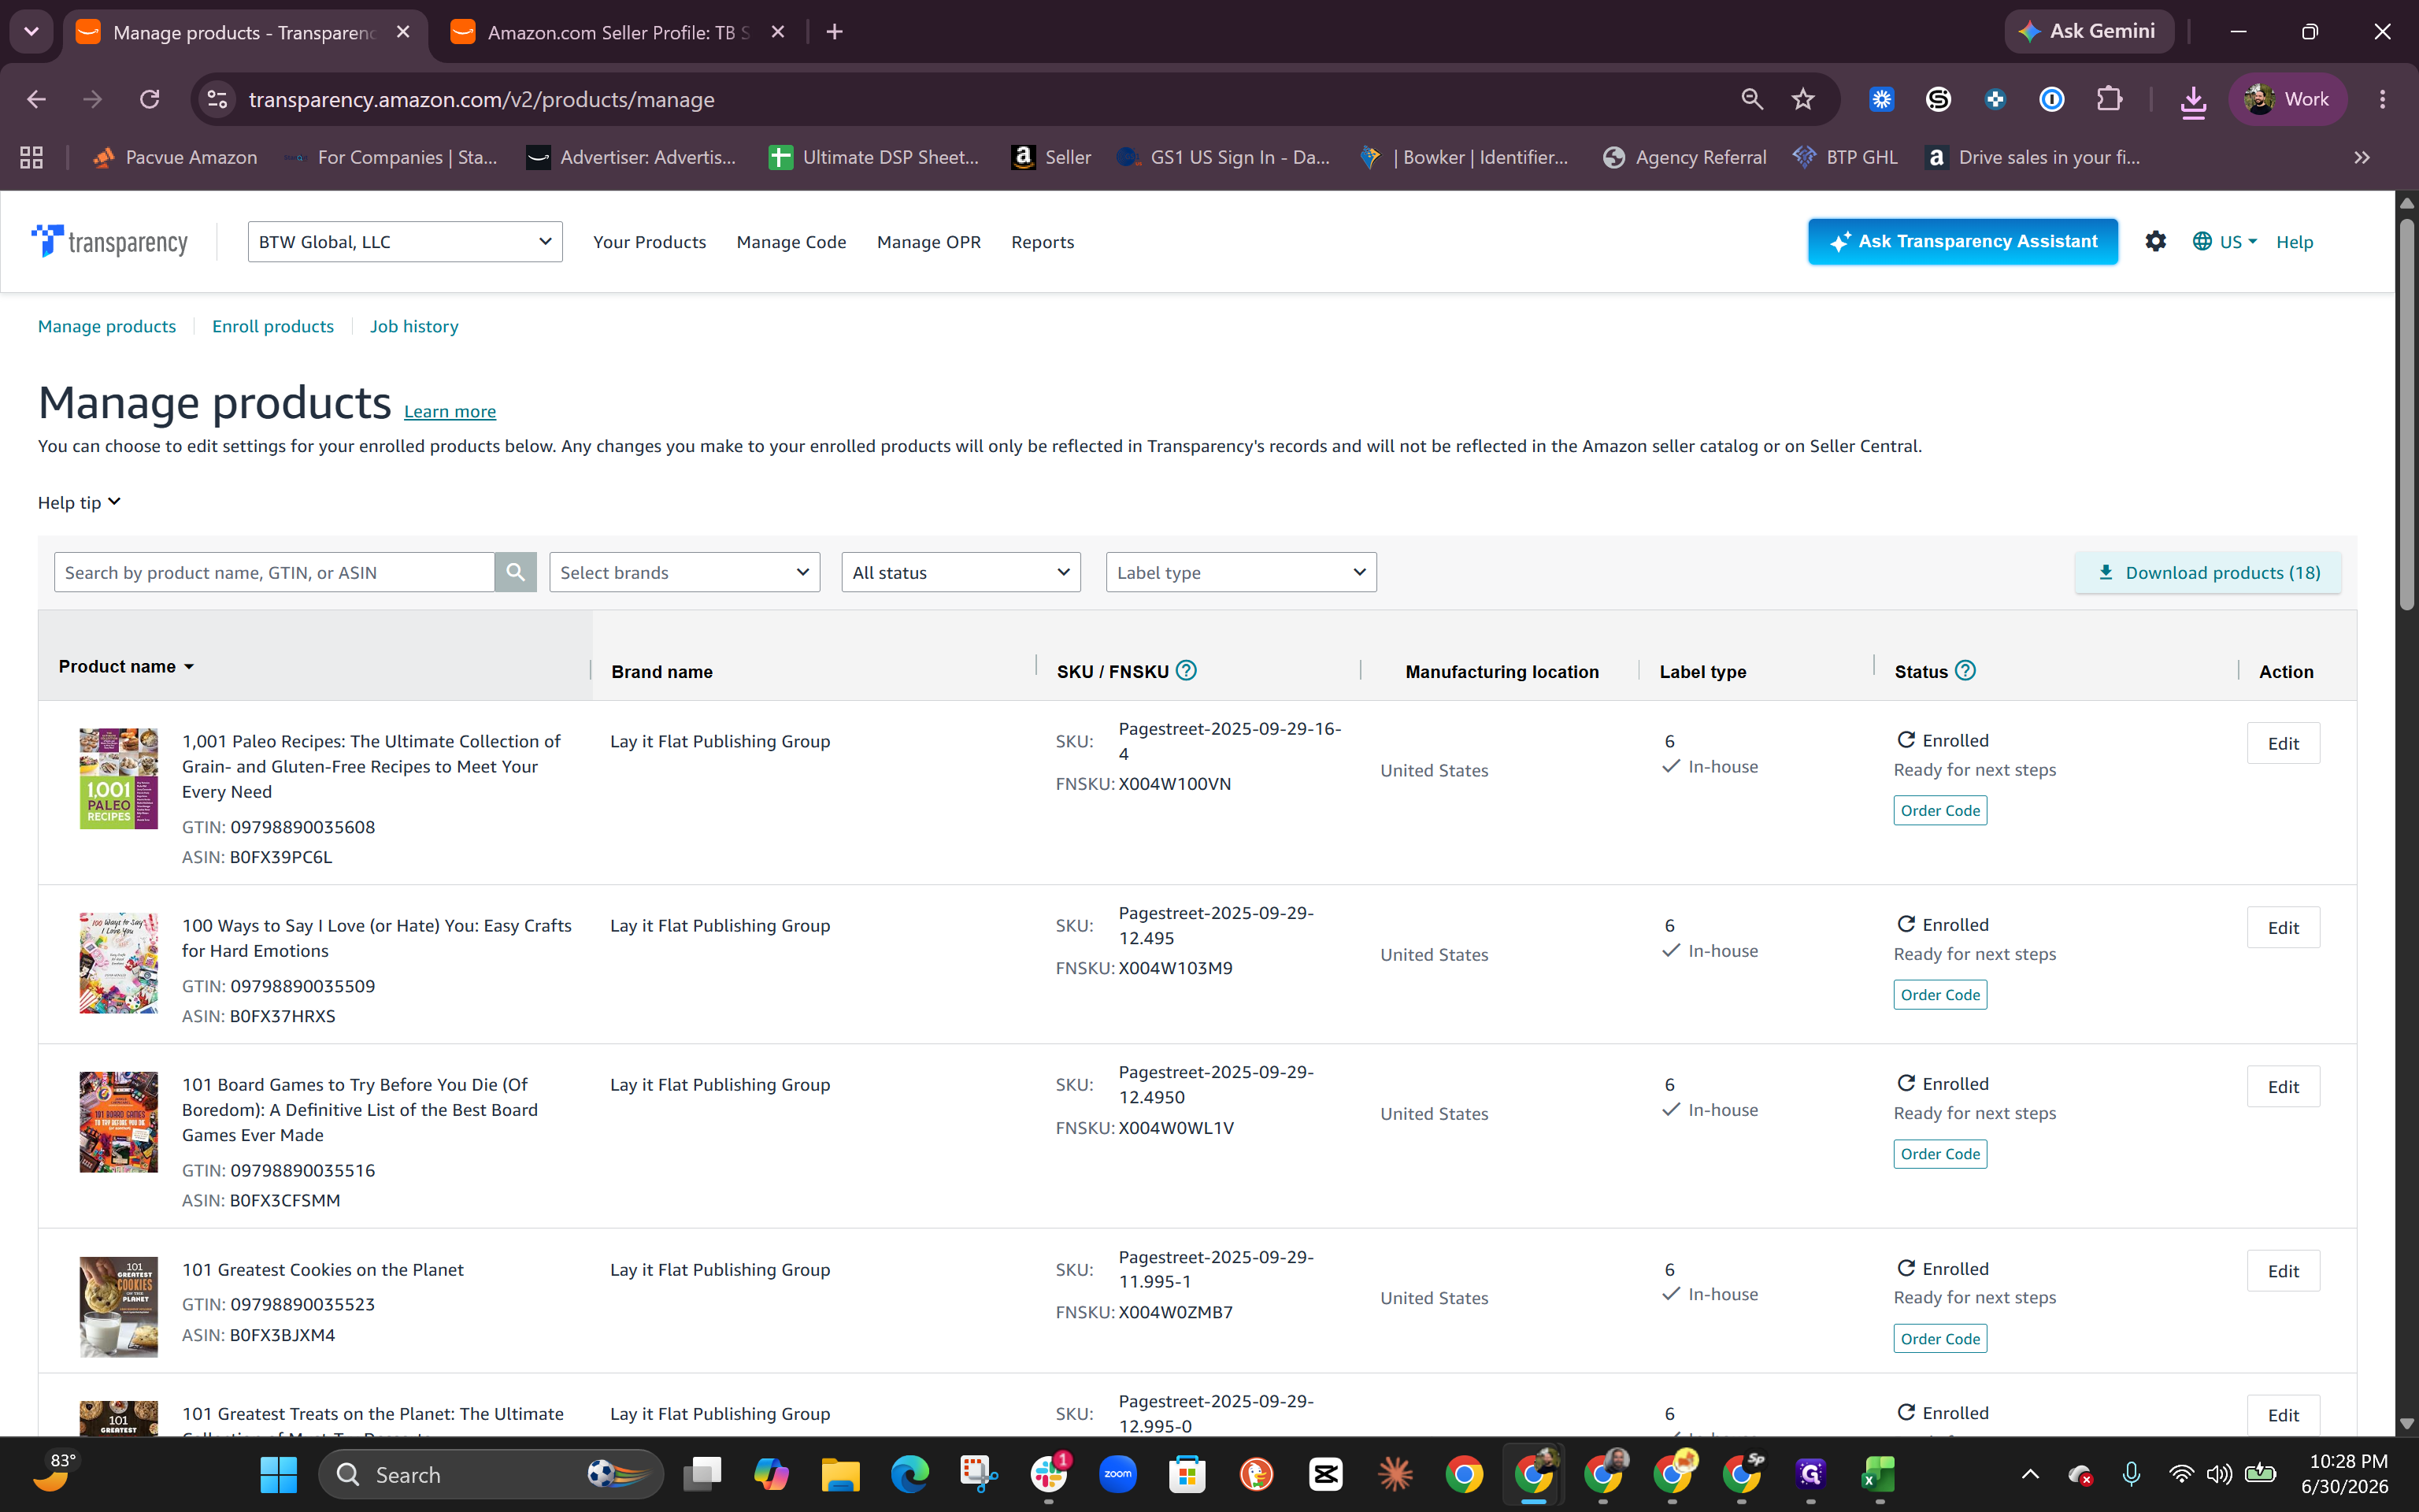Click the Transparency logo
Image resolution: width=2419 pixels, height=1512 pixels.
tap(110, 242)
